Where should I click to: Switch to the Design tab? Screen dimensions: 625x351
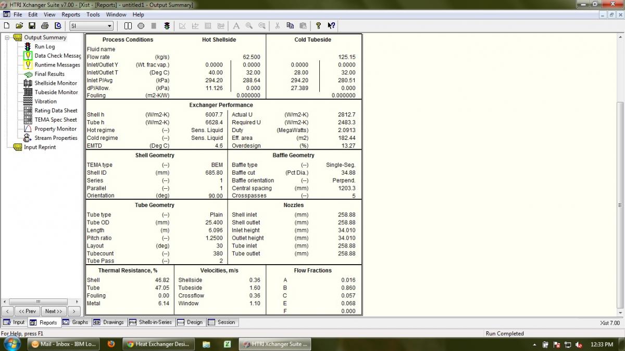[x=190, y=322]
